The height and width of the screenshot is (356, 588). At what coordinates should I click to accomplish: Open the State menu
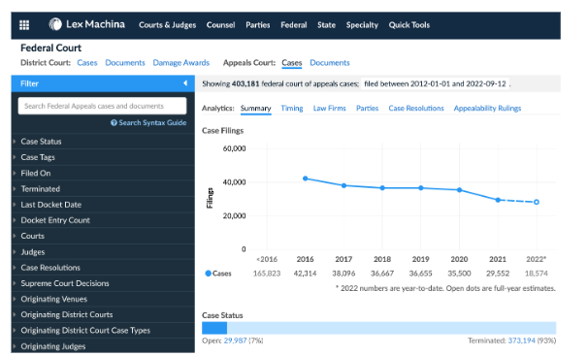(326, 25)
